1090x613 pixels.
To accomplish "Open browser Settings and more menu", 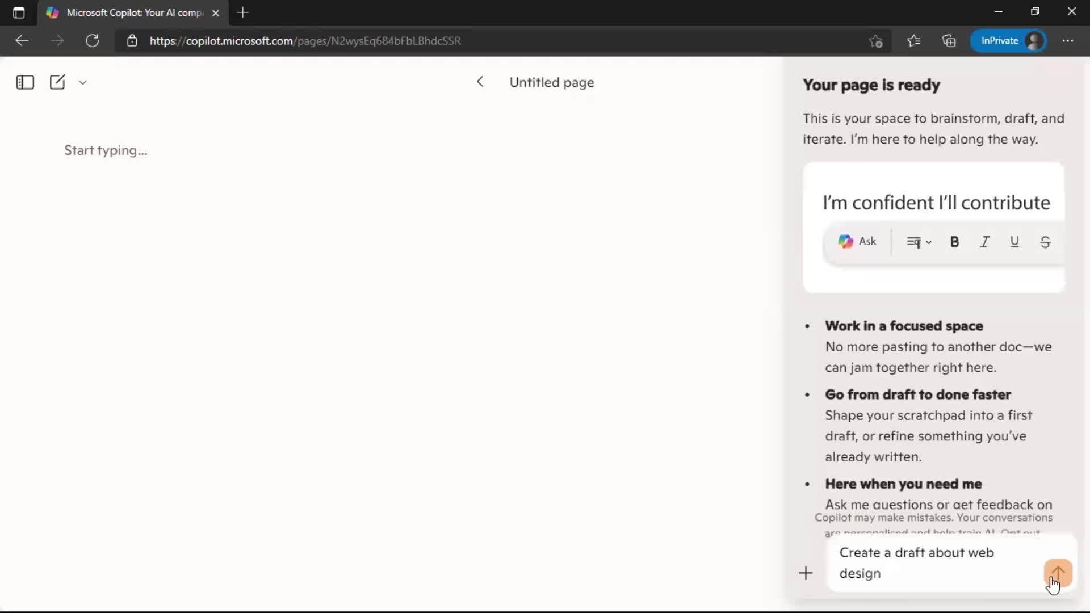I will pos(1068,41).
